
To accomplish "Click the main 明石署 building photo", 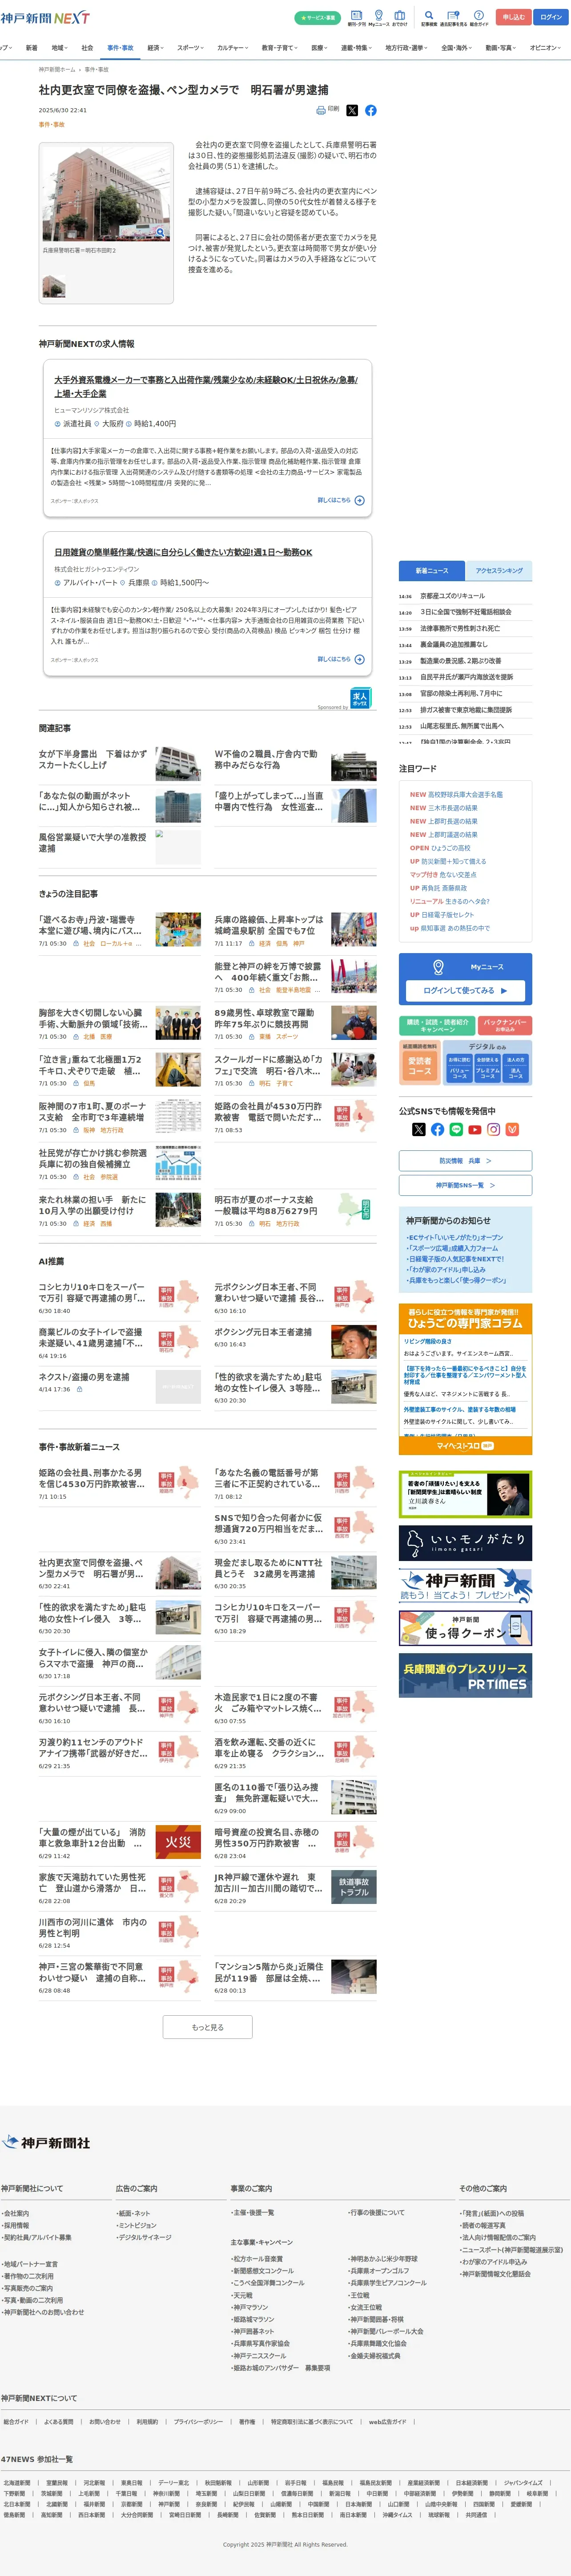I will pyautogui.click(x=107, y=195).
